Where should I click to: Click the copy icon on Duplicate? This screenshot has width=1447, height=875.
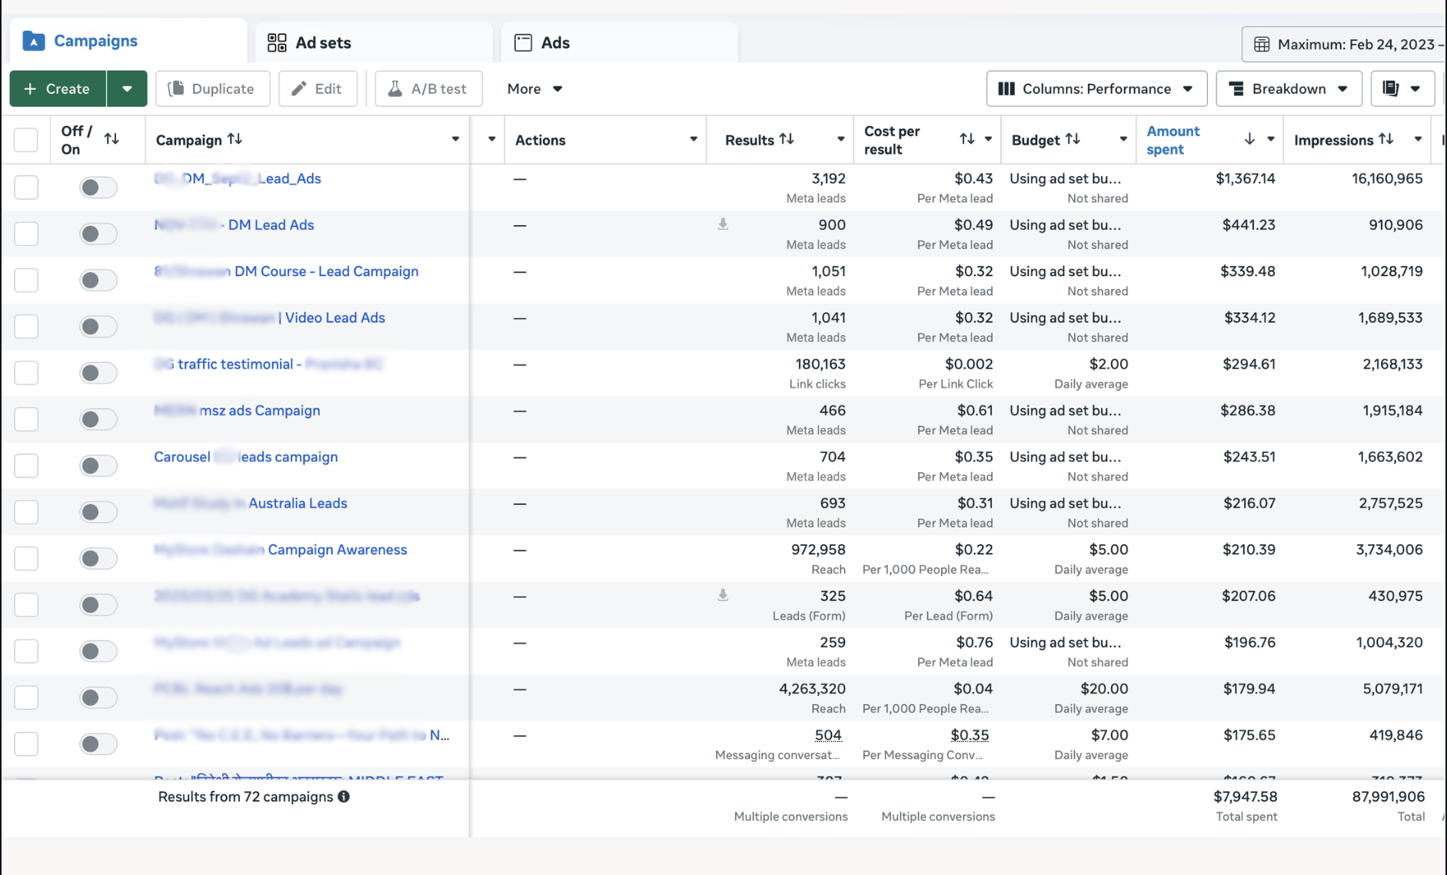176,88
